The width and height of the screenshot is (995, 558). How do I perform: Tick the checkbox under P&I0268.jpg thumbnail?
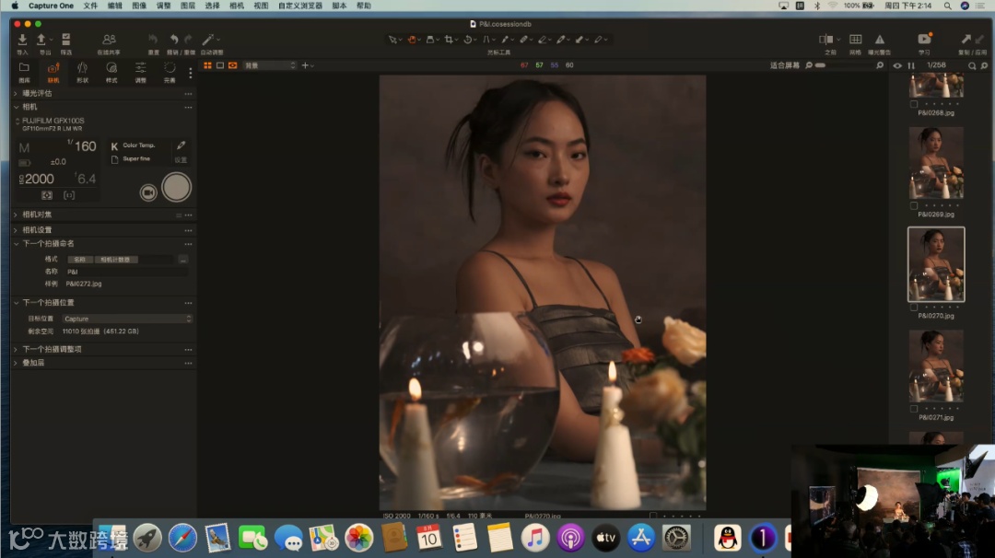[x=914, y=104]
